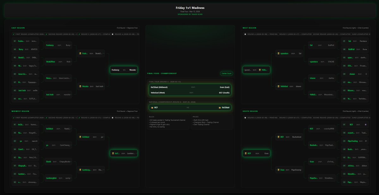Open BCF def. crunchy0956 match card
Image resolution: width=379 pixels, height=195 pixels.
pyautogui.click(x=322, y=129)
